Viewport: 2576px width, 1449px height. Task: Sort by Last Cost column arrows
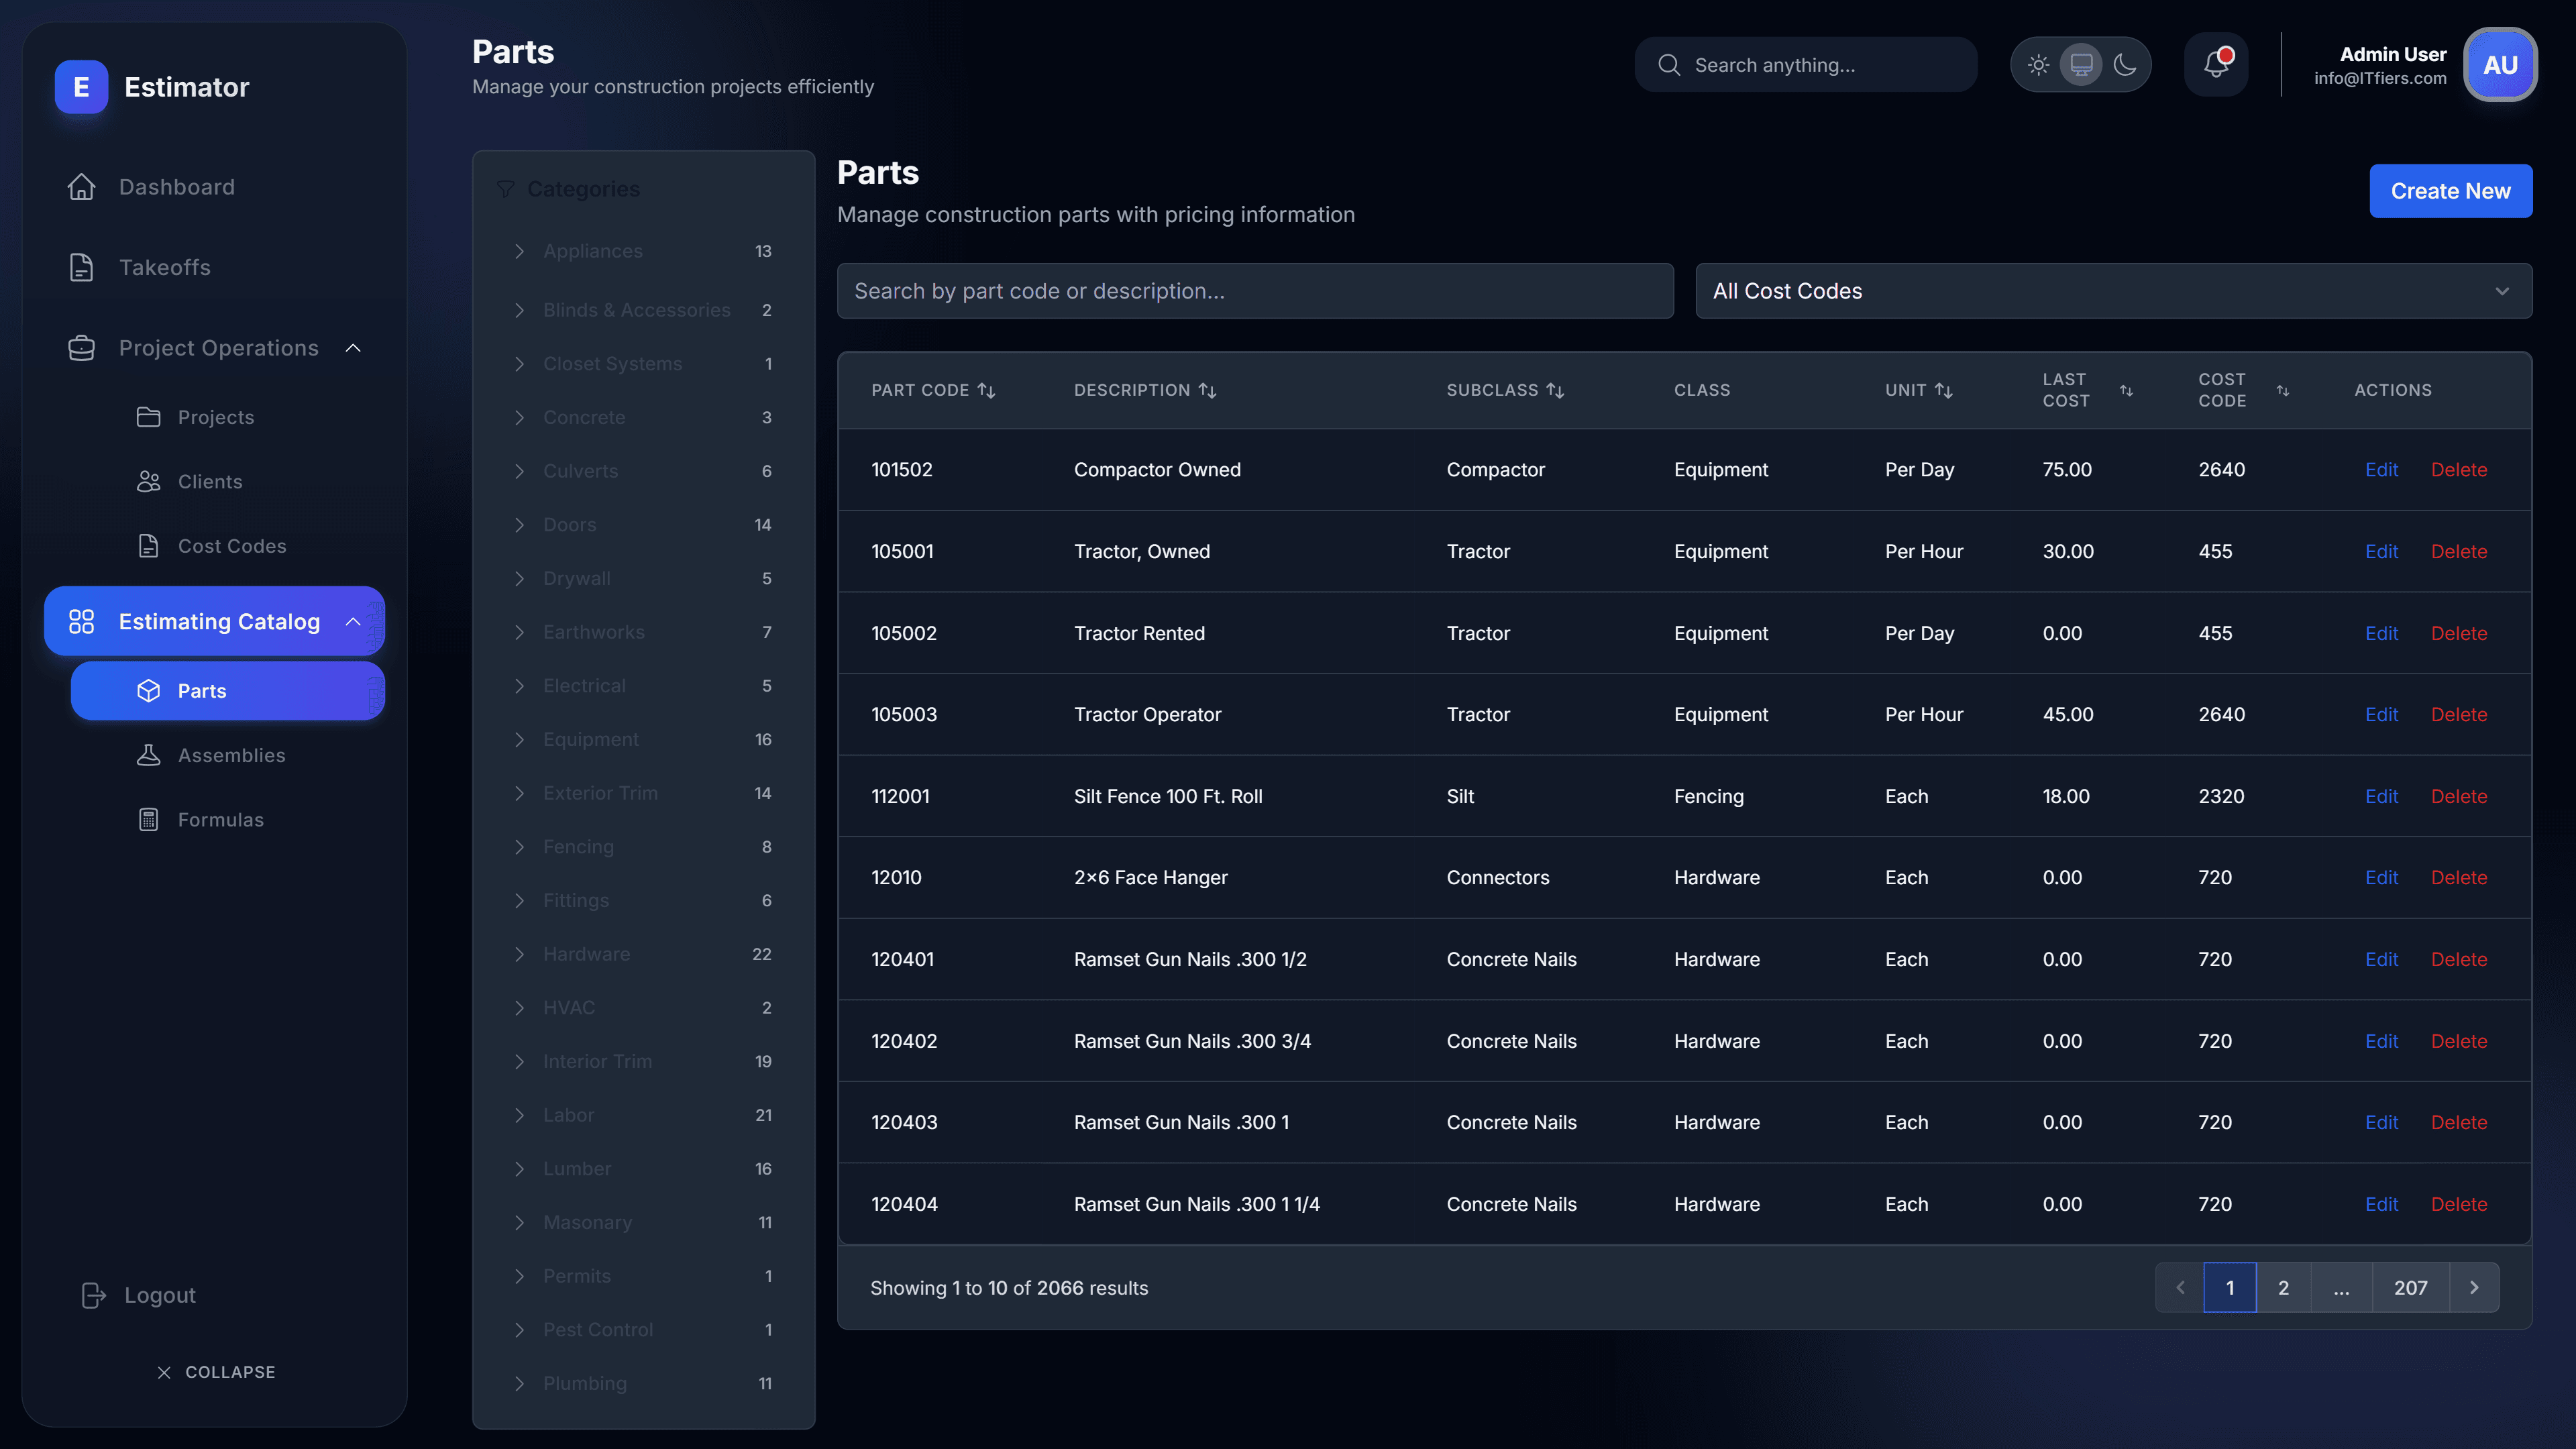[2127, 390]
